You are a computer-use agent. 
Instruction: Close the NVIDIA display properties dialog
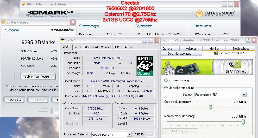point(254,40)
